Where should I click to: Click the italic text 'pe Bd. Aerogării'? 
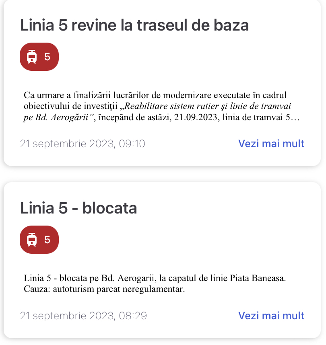tap(56, 117)
